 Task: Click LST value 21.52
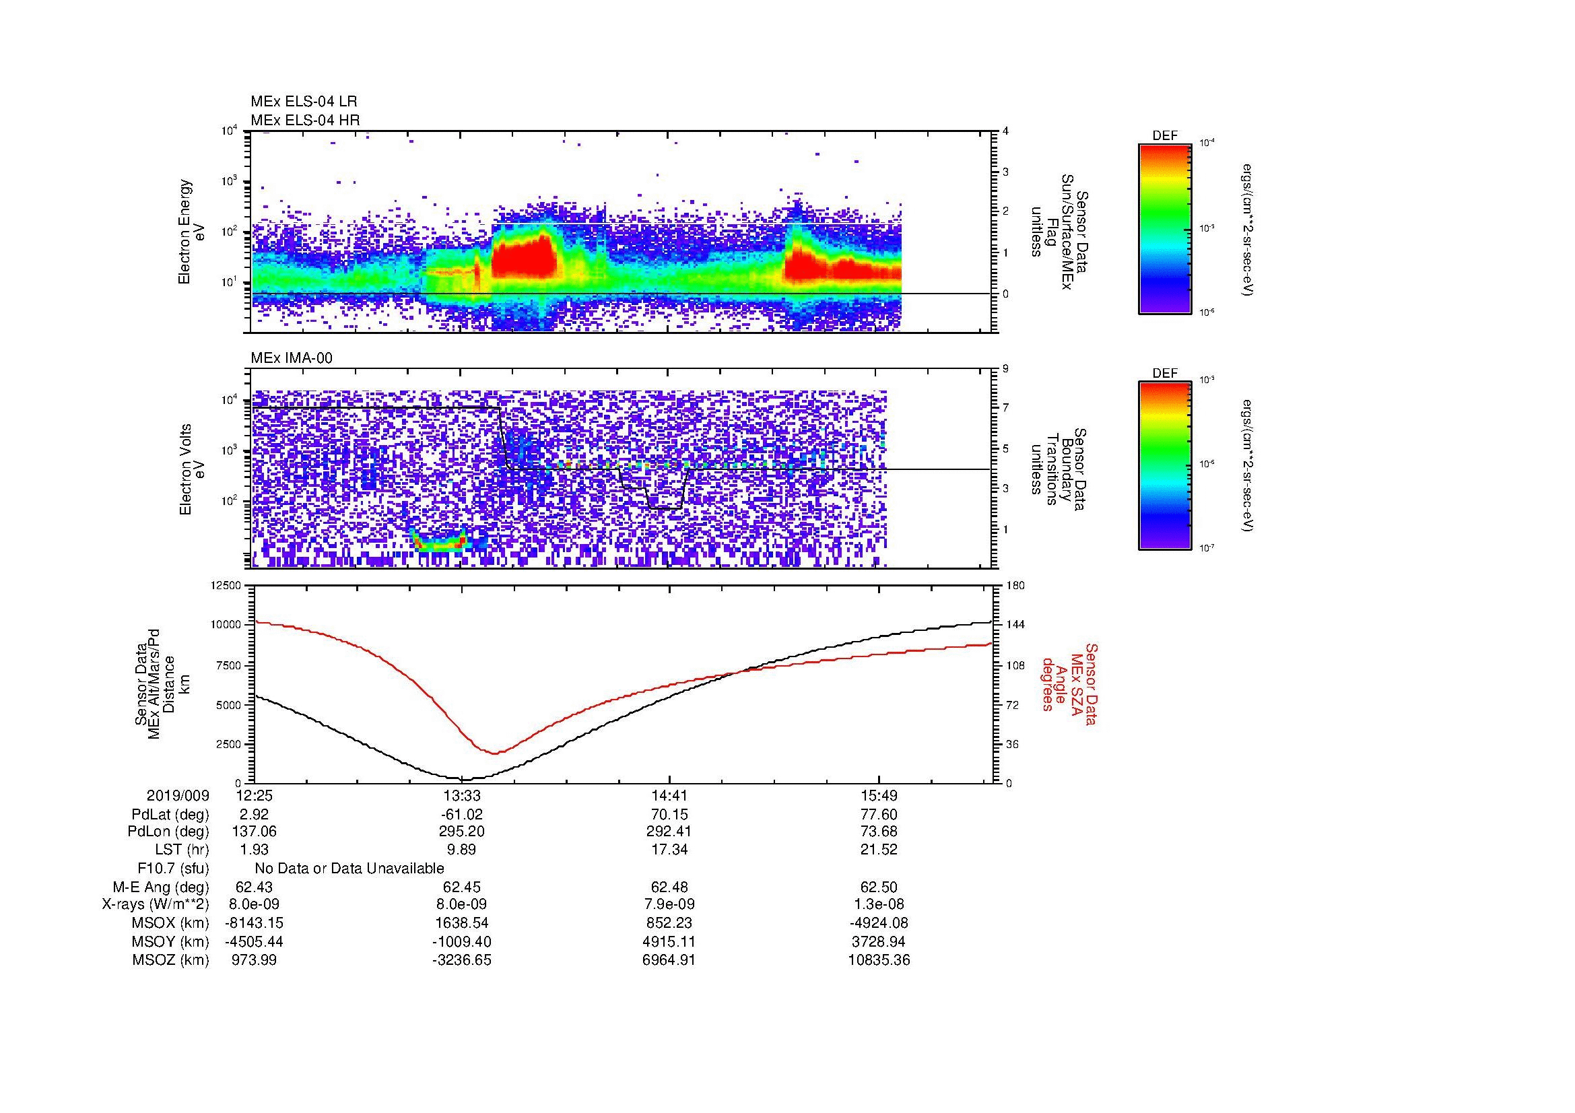click(x=879, y=850)
